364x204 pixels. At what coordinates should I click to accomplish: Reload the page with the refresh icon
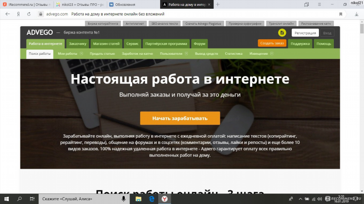(29, 14)
